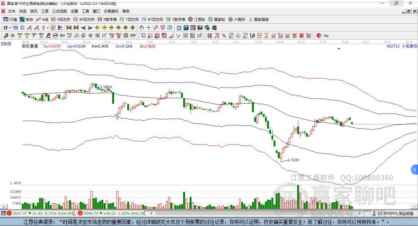The width and height of the screenshot is (418, 226).
Task: Click the jump-to-first-bar icon
Action: [x=69, y=27]
